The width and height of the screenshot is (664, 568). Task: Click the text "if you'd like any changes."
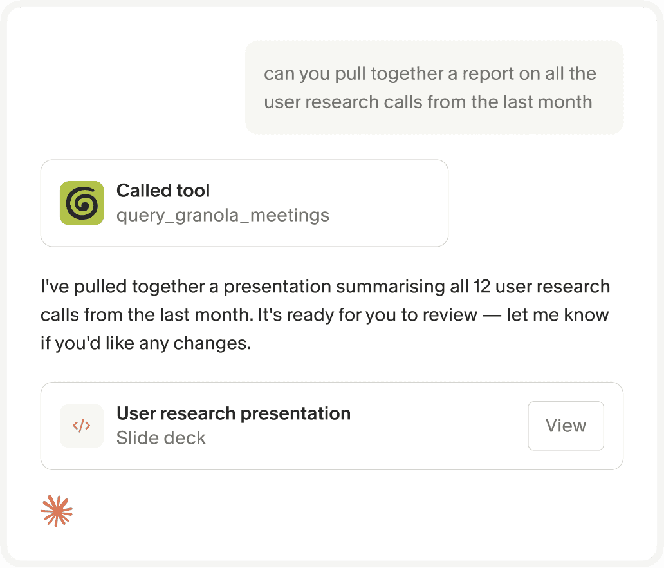point(145,343)
